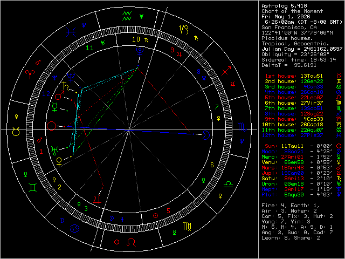
Task: Click house number 3 on the wheel
Action: click(x=86, y=208)
